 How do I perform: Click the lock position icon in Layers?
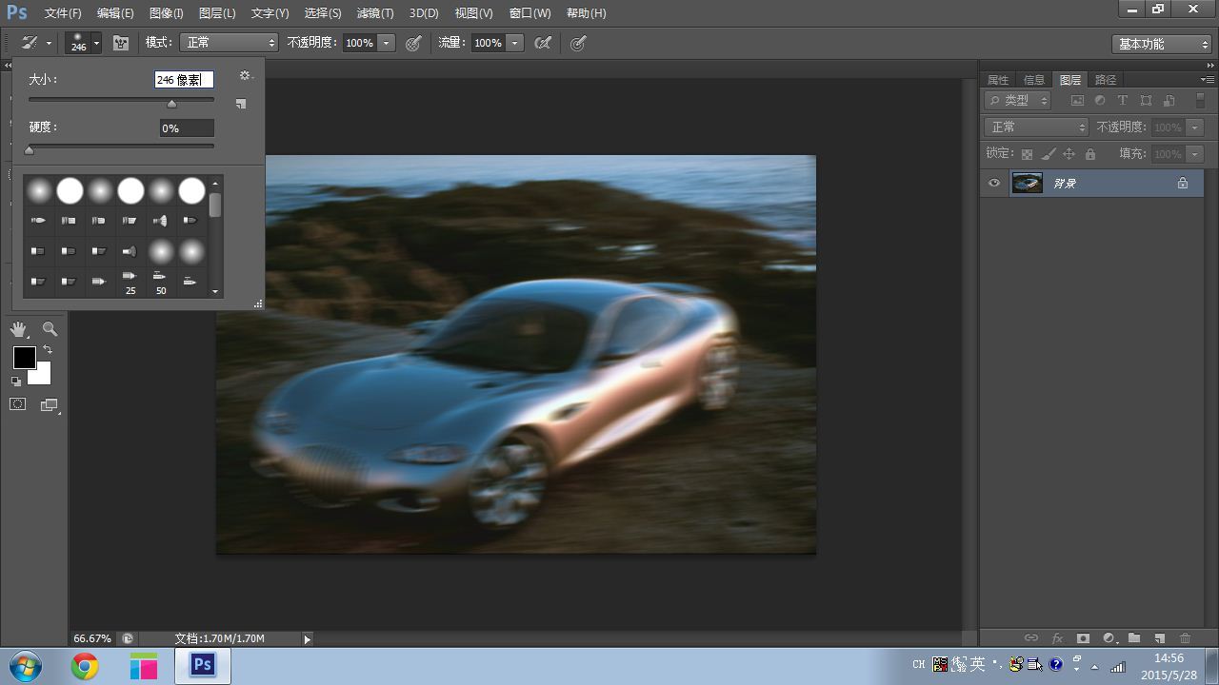(1069, 154)
